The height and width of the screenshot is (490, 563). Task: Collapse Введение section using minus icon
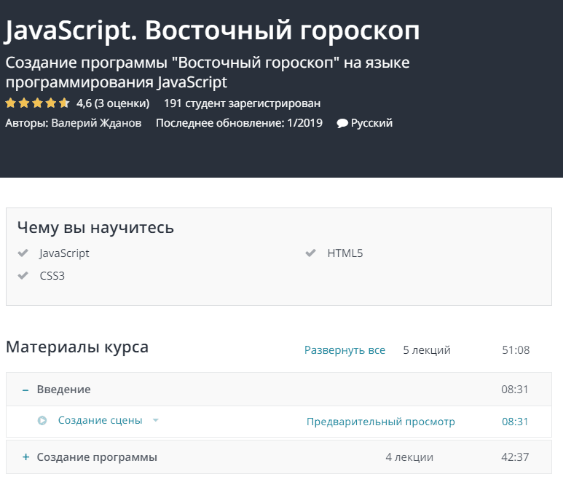(25, 390)
